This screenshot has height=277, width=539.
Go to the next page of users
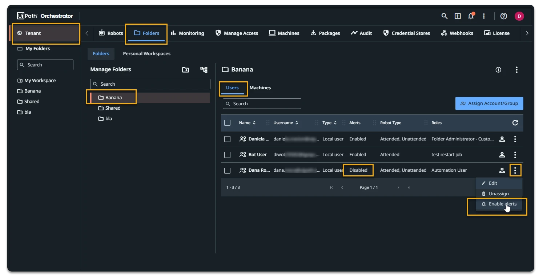click(398, 188)
